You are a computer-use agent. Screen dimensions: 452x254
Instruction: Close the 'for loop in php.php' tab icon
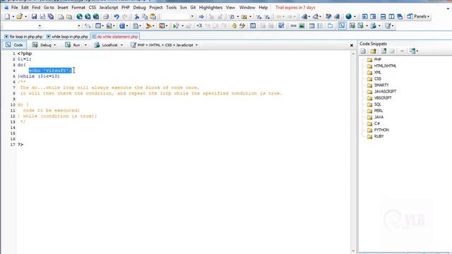[x=6, y=37]
